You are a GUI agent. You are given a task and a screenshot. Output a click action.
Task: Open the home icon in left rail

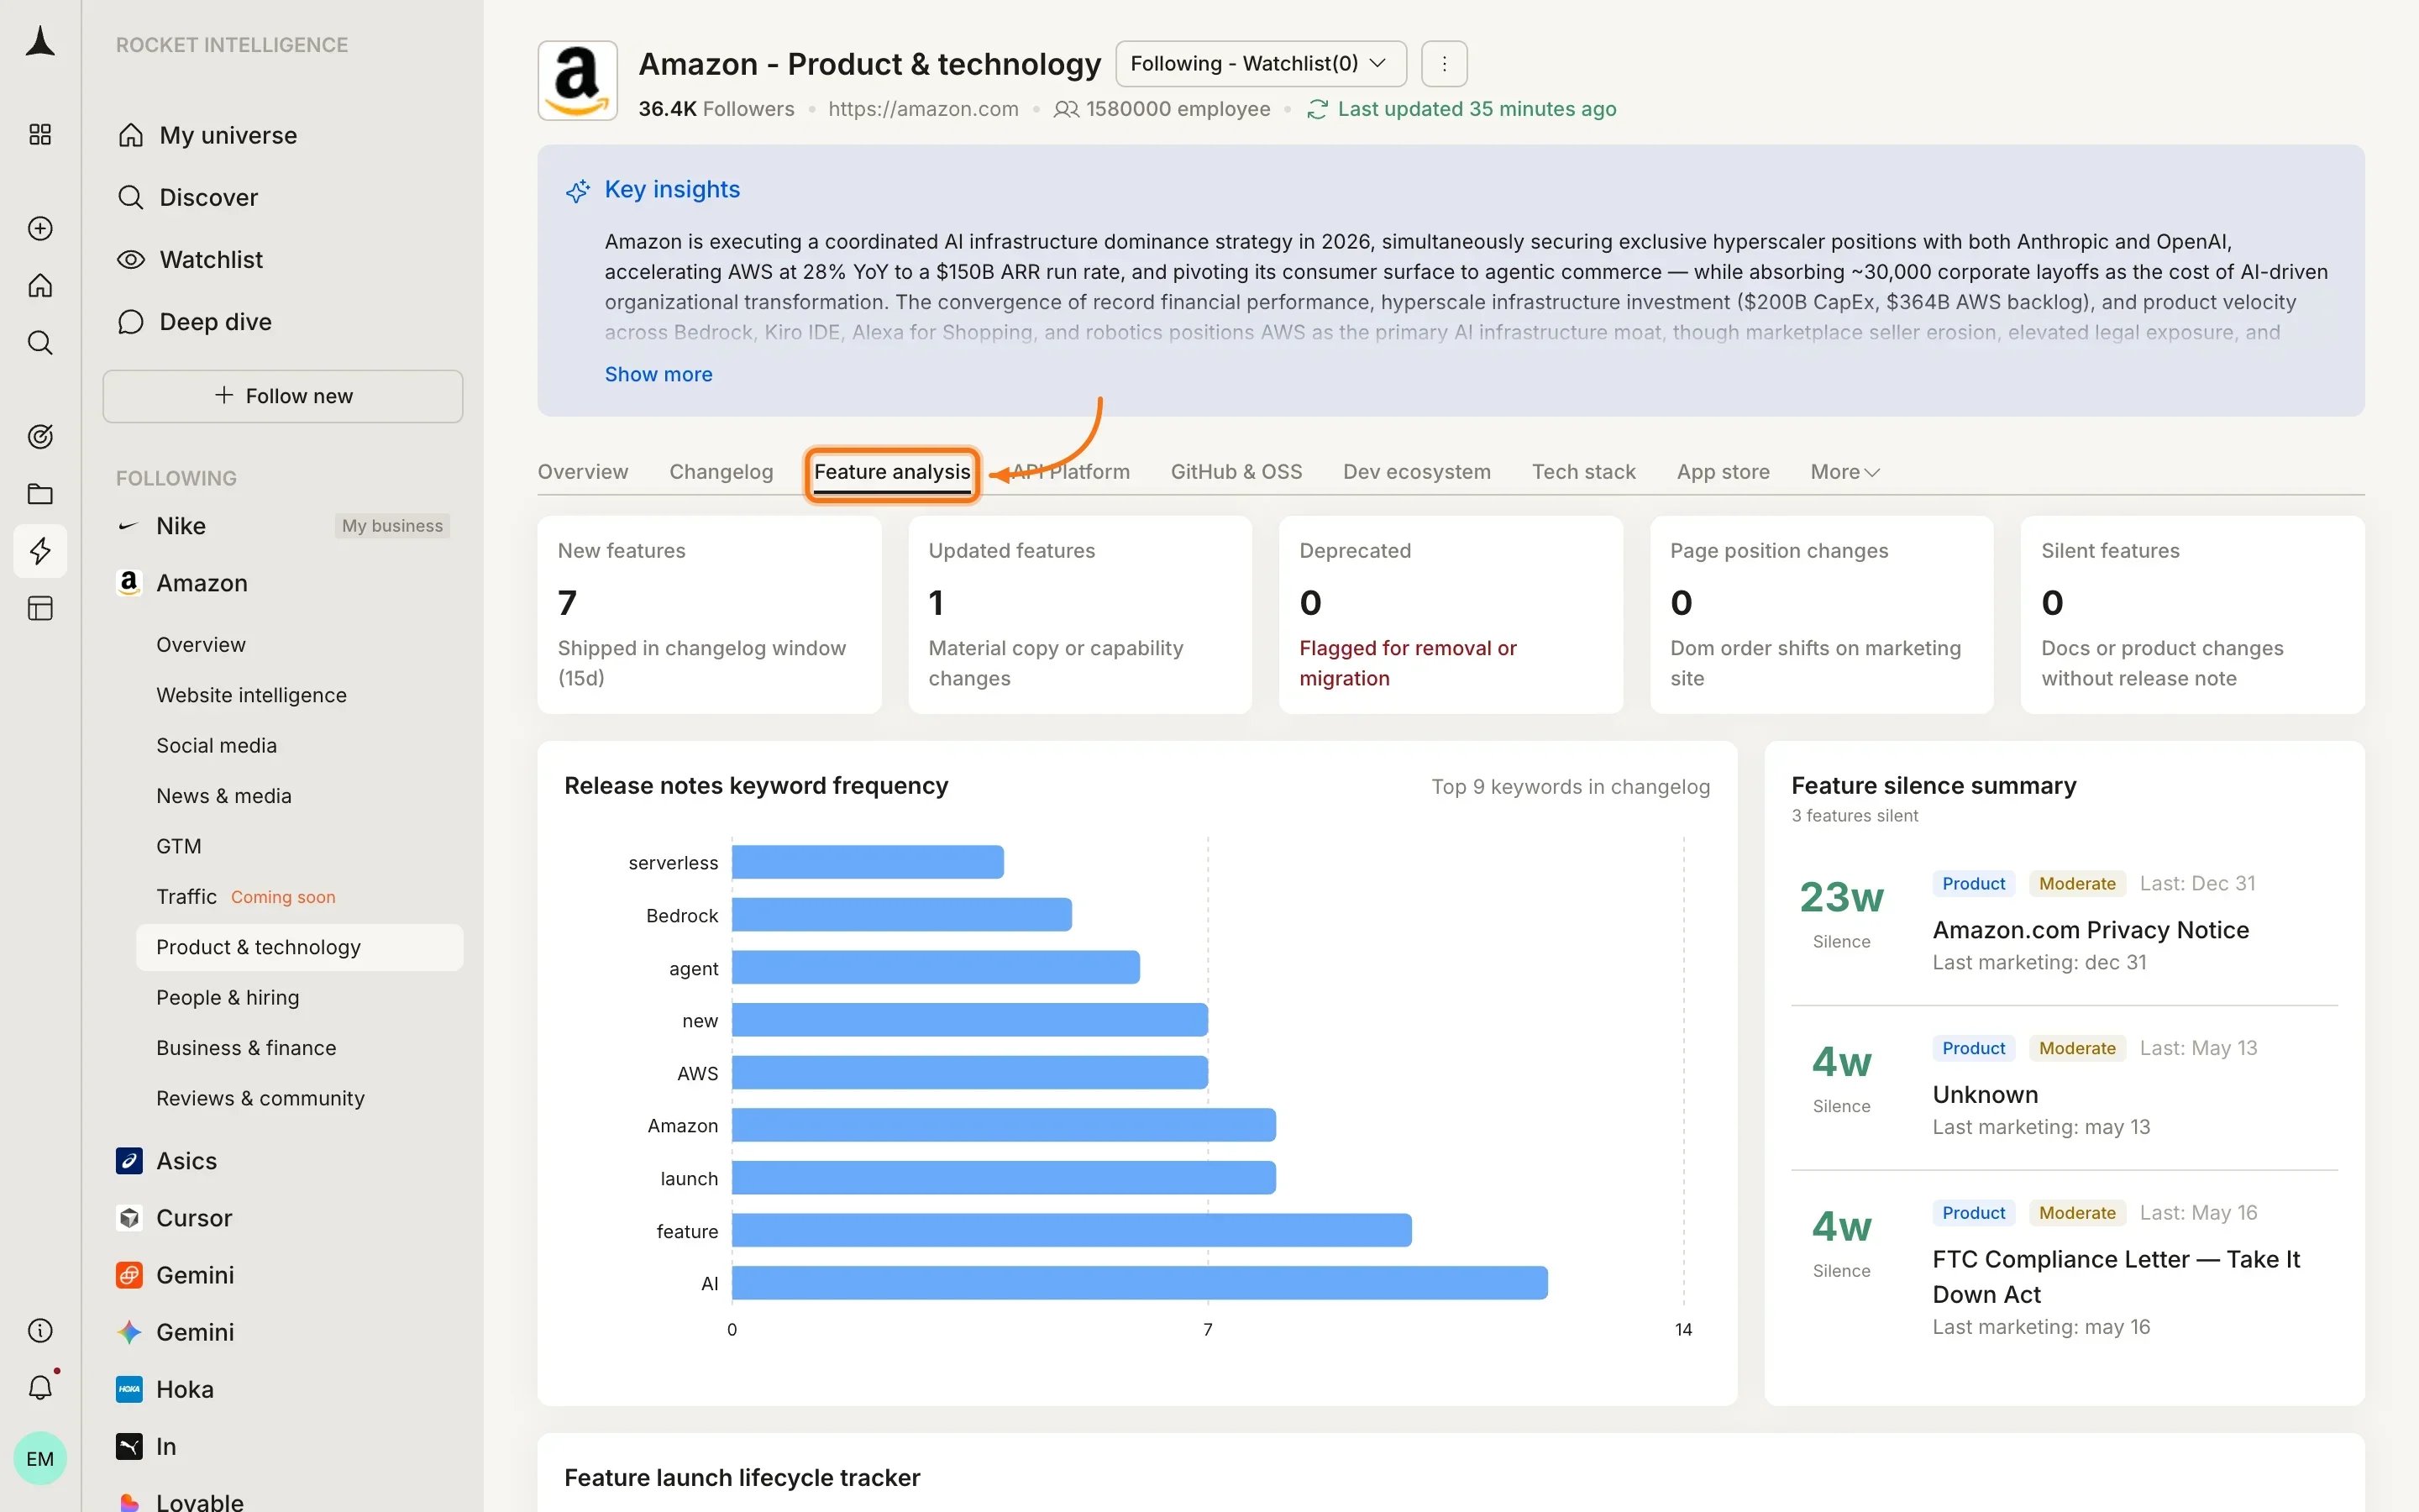40,286
